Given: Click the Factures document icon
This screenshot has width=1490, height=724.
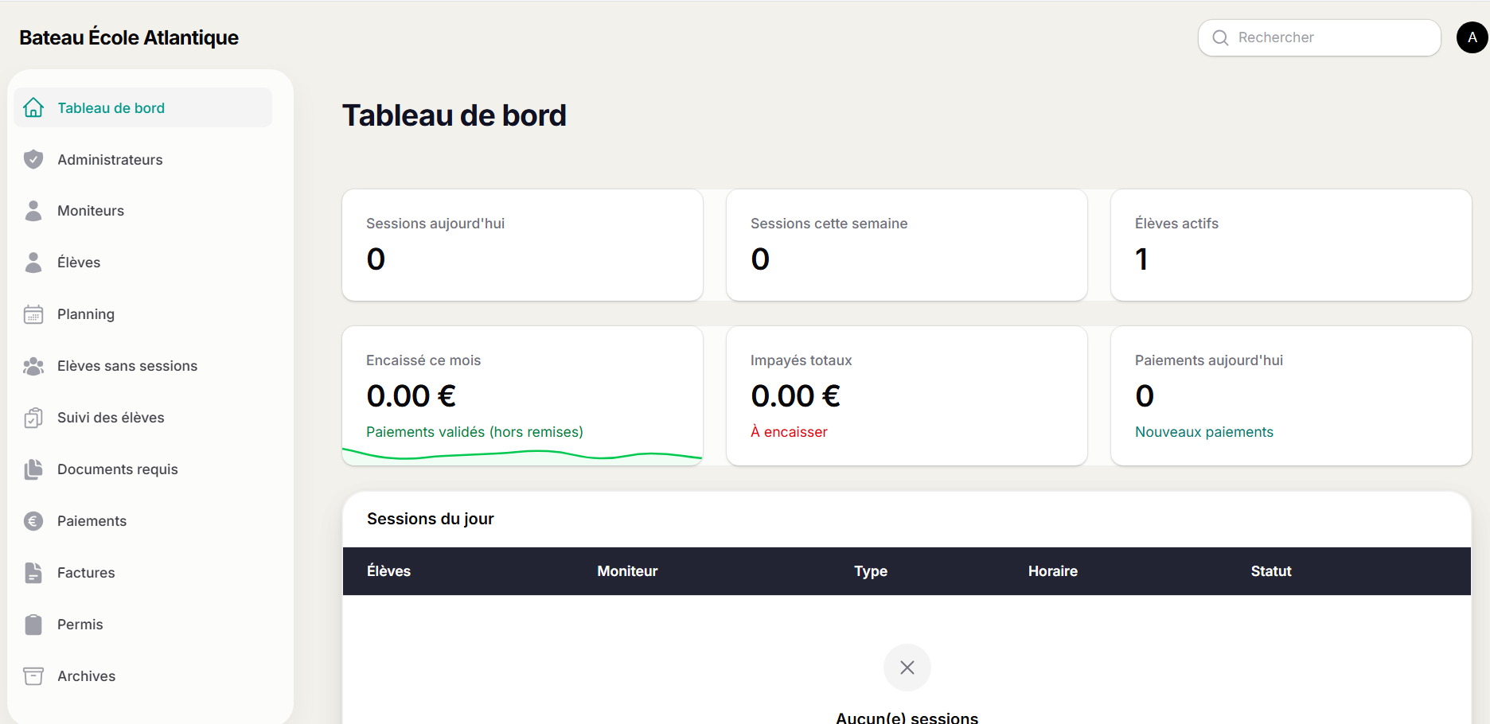Looking at the screenshot, I should 33,573.
